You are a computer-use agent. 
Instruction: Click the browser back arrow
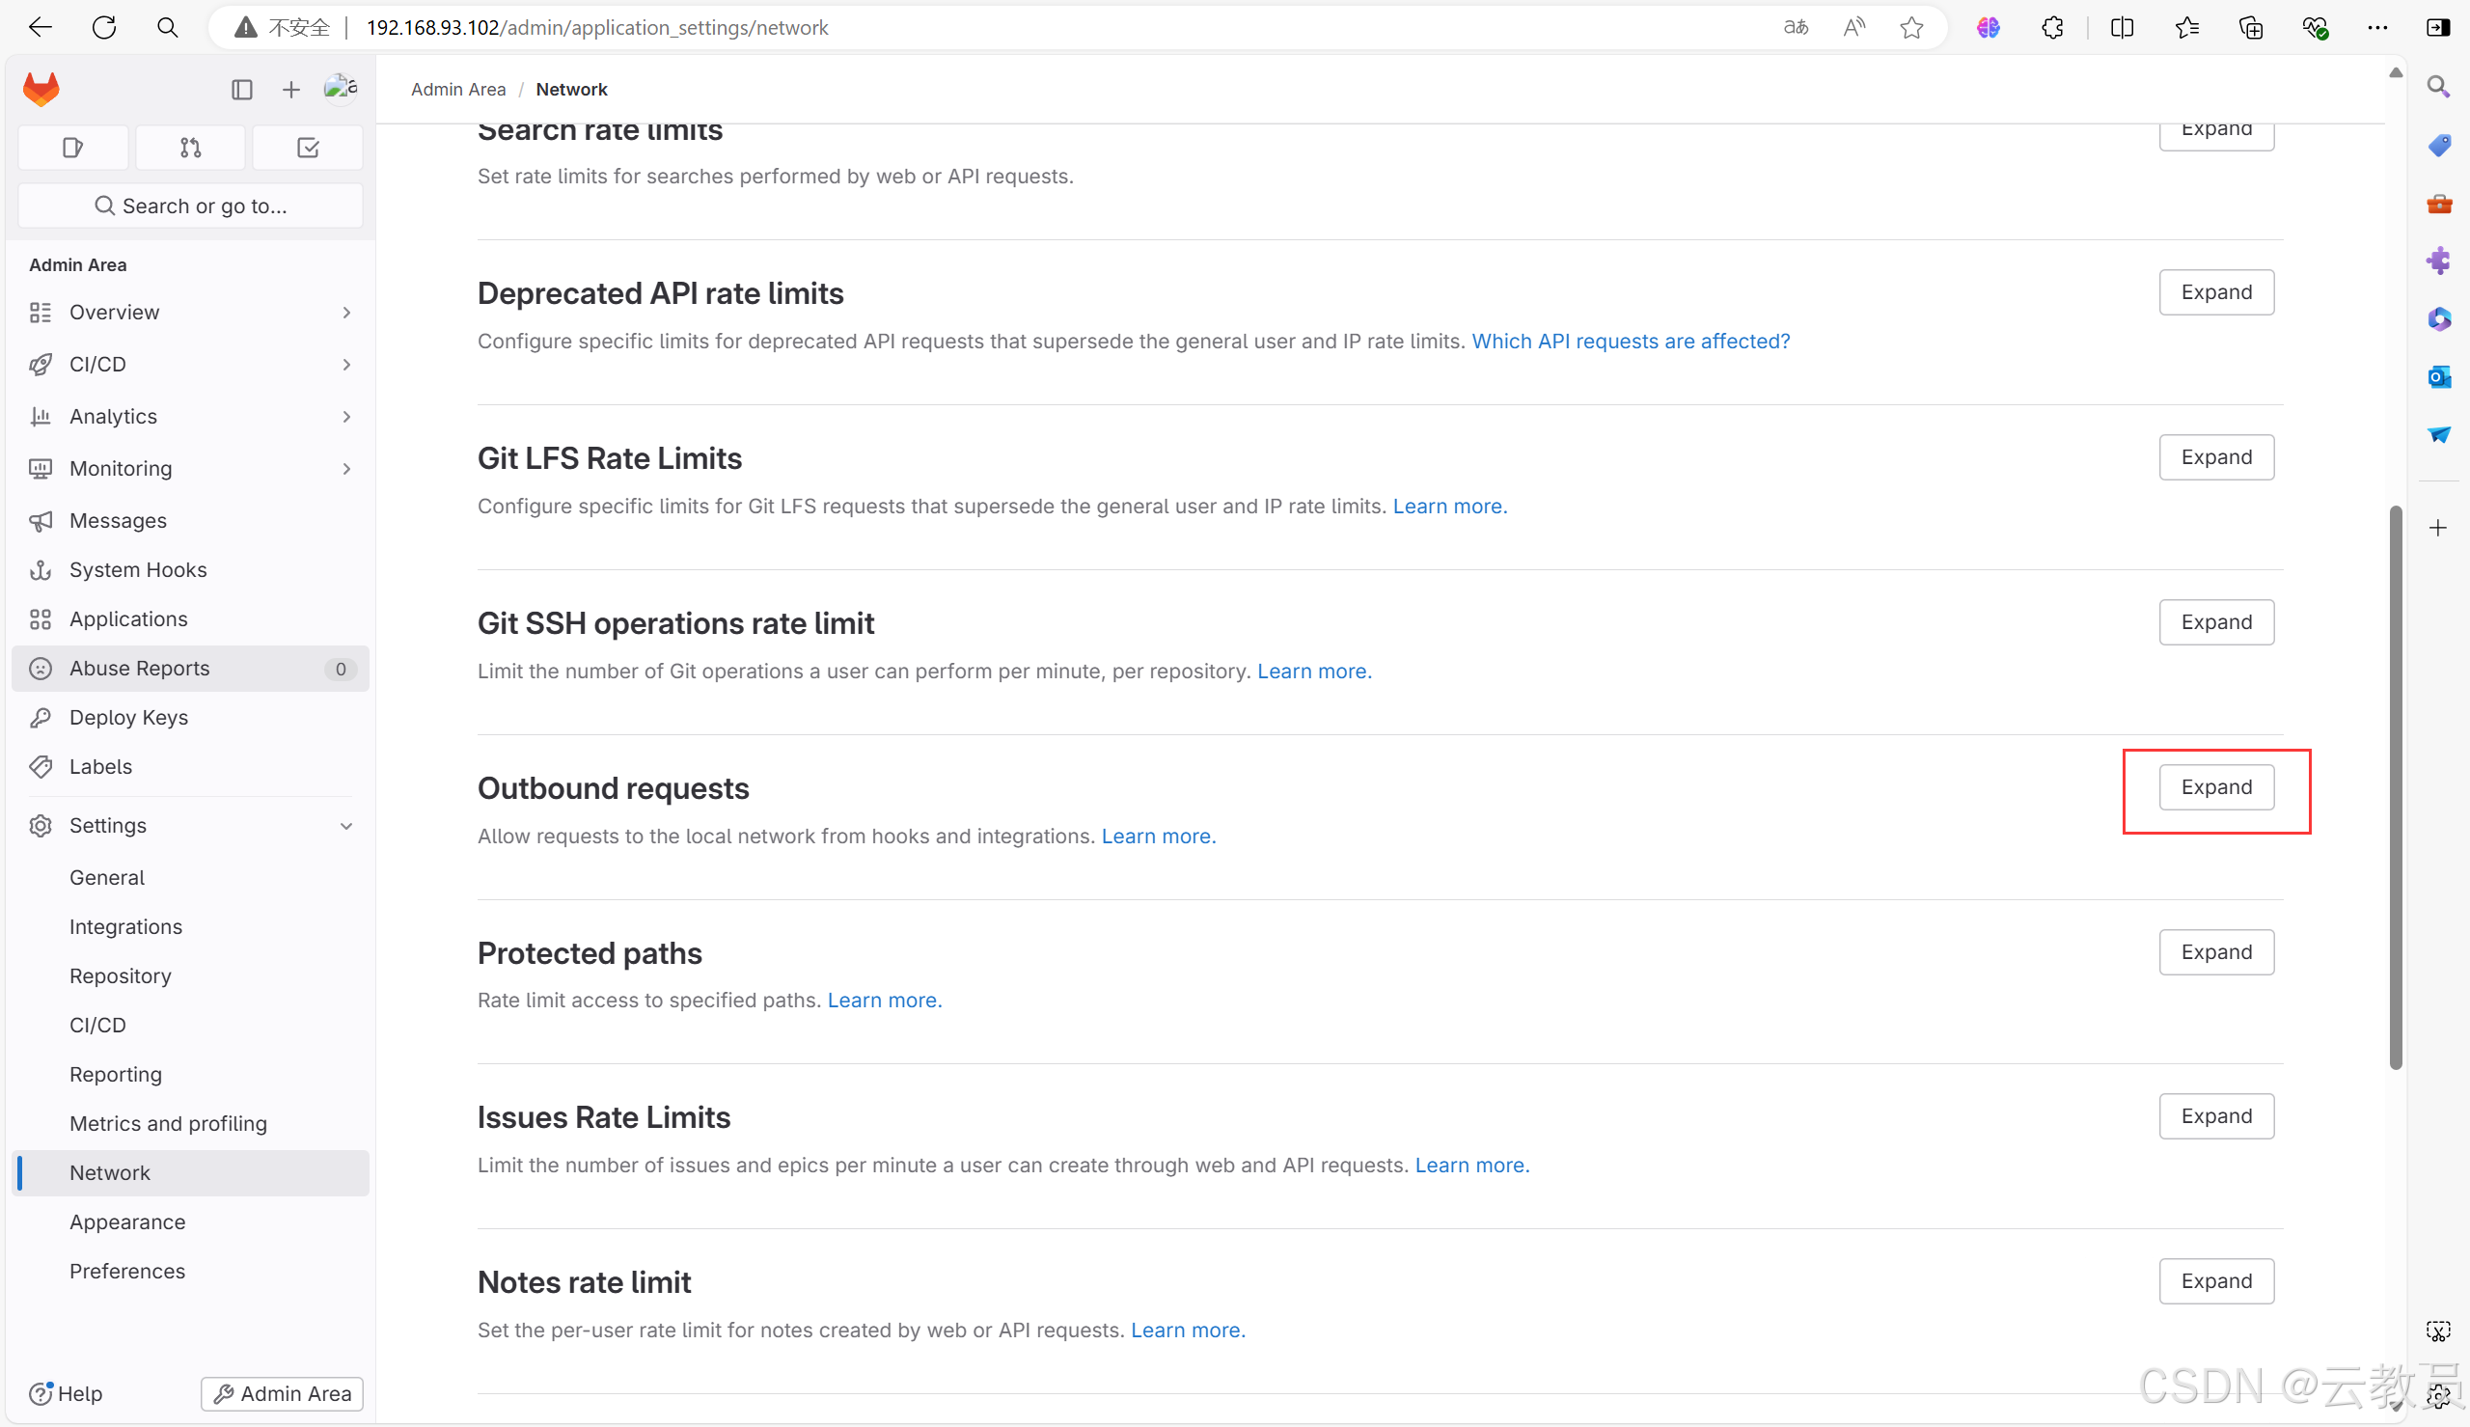41,27
